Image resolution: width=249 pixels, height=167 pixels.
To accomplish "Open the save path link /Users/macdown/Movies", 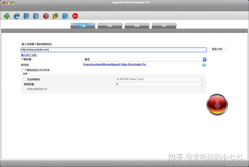I will point(115,64).
